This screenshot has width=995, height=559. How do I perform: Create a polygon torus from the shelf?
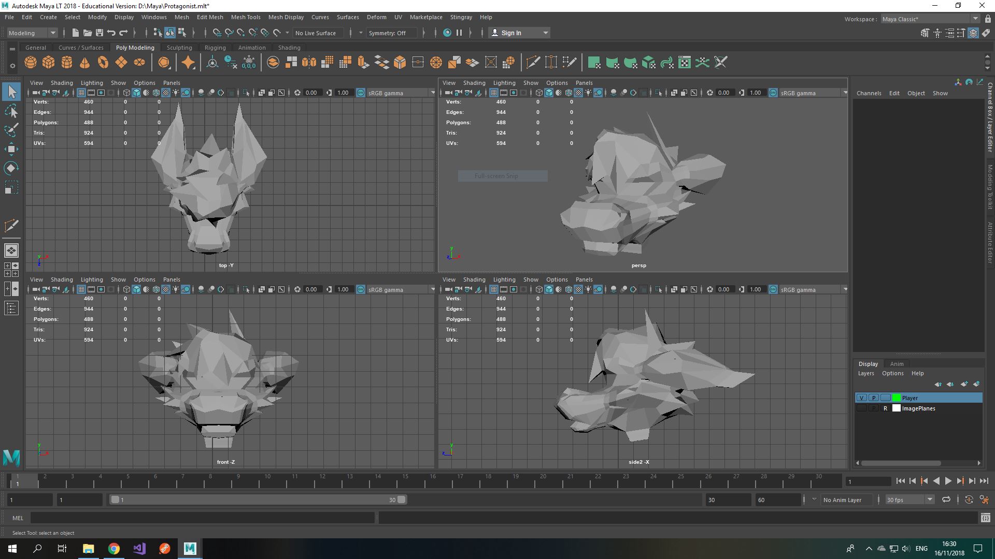(x=103, y=63)
